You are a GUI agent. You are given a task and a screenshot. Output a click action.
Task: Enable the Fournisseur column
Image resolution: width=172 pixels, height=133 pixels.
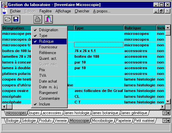click(x=49, y=47)
